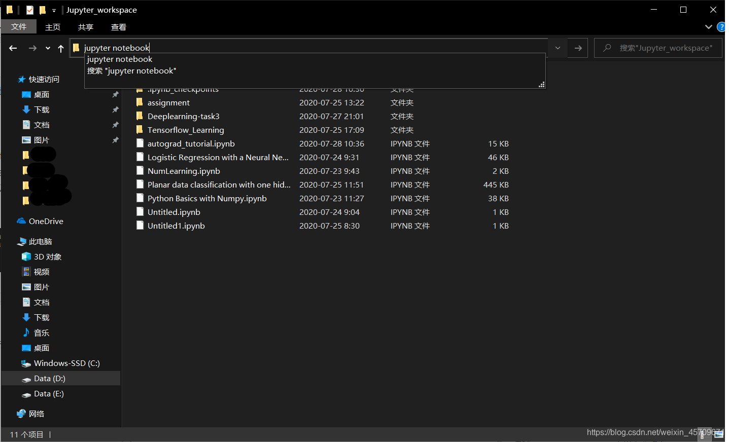Click folder icon of Deeplearning-task3 row

click(x=140, y=116)
